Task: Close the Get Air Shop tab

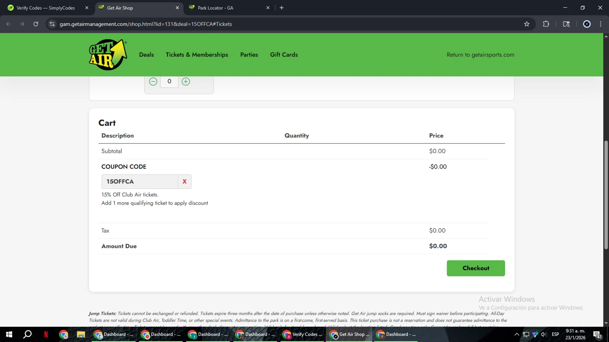Action: coord(177,8)
